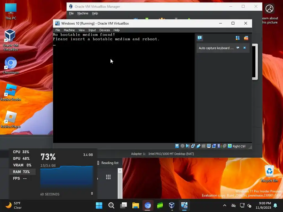
Task: Click the OneDrive cloud tray icon
Action: 233,205
